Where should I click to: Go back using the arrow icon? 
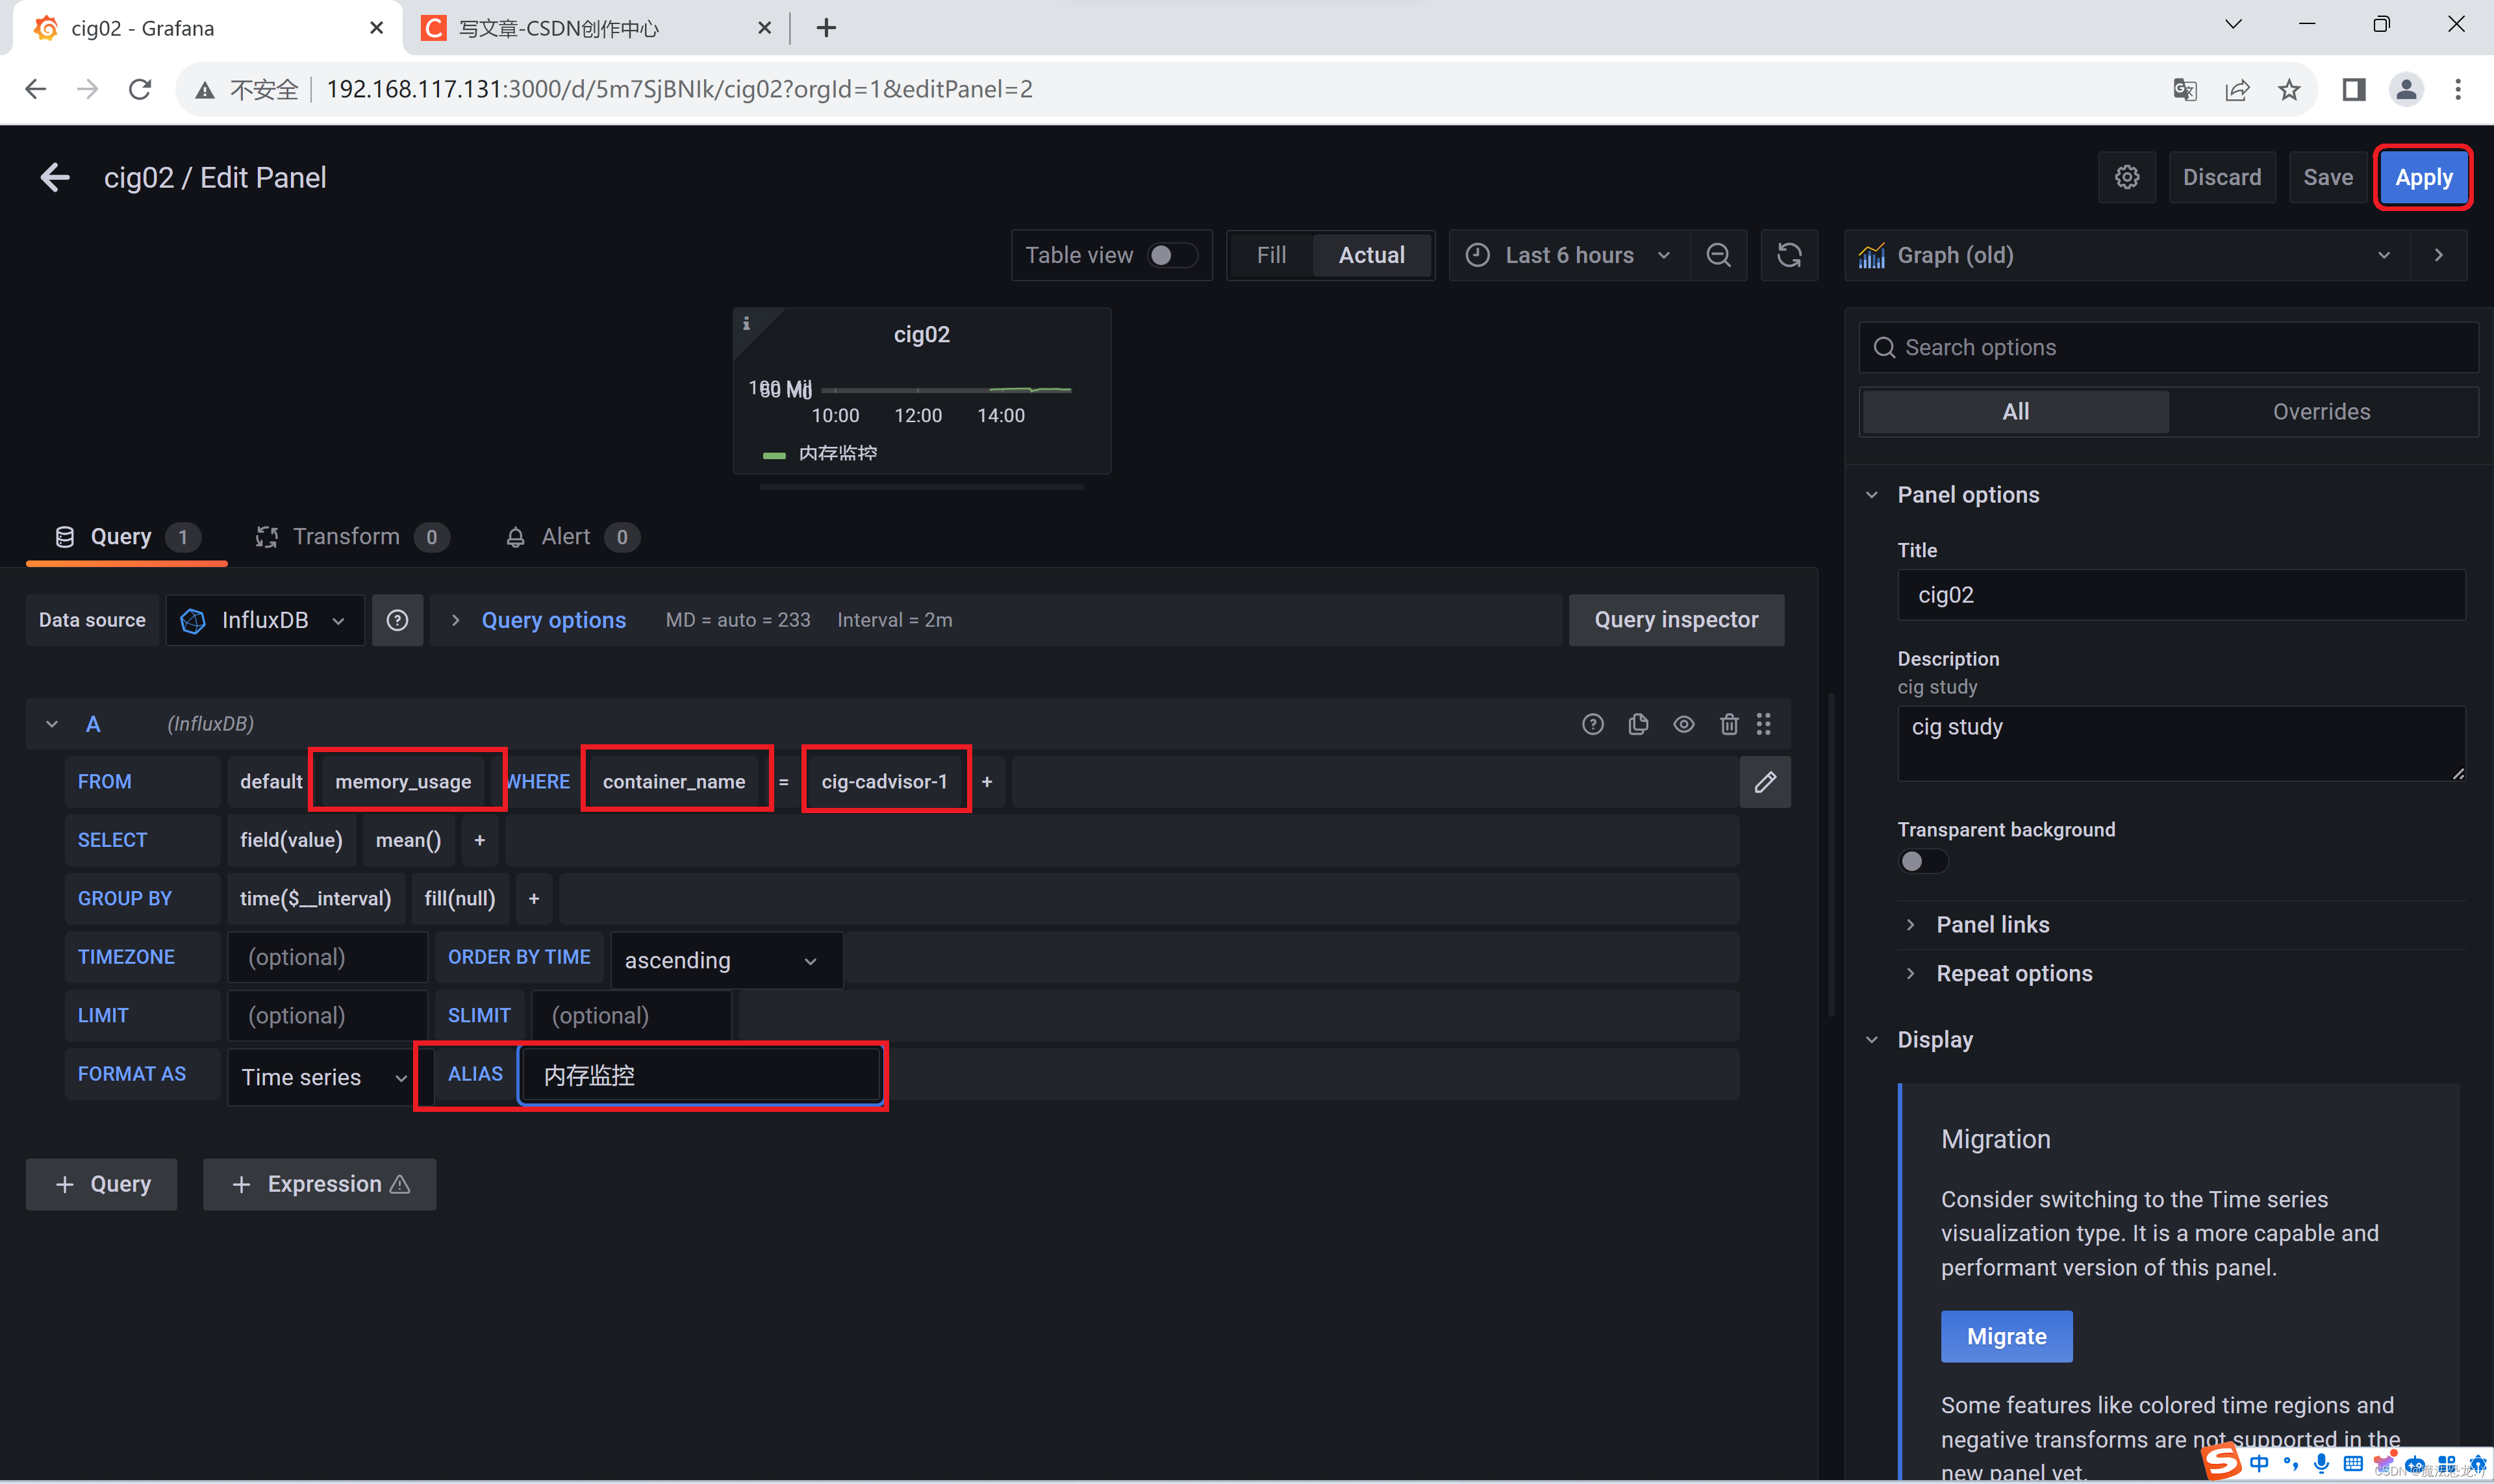(x=55, y=177)
